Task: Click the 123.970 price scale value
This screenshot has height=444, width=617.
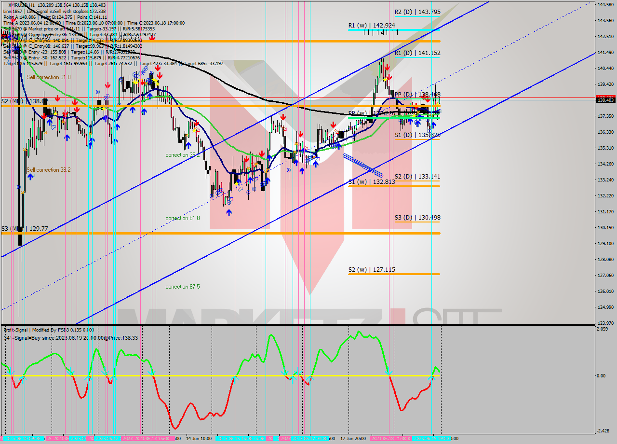Action: pos(605,323)
